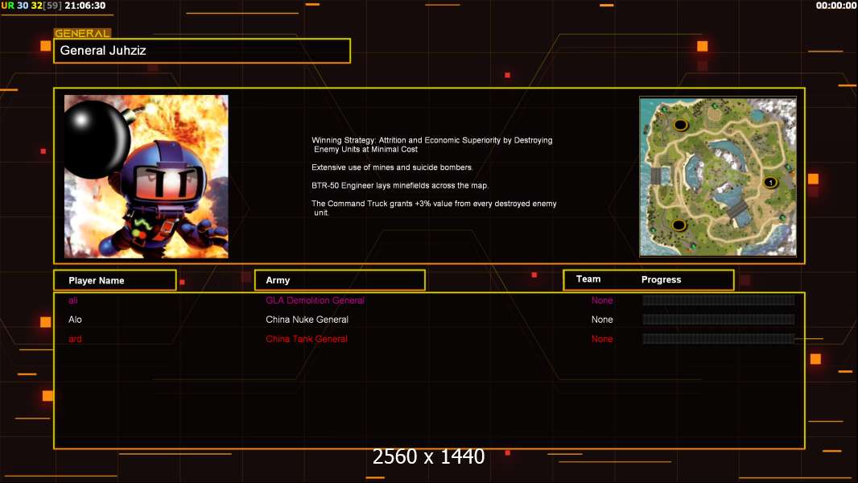Click China Tank General army entry

[x=307, y=339]
